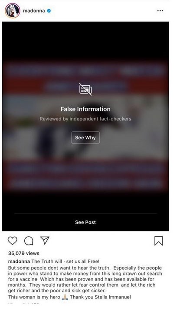Open the three-dot post options menu
The image size is (180, 318).
point(160,11)
